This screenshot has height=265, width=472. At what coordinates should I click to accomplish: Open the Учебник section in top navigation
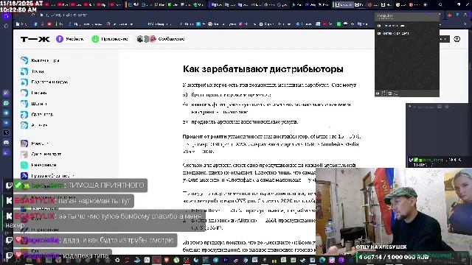tap(70, 39)
